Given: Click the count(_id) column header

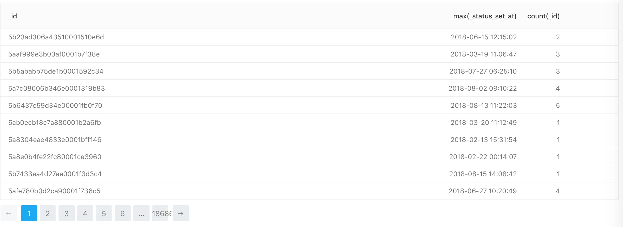Looking at the screenshot, I should [543, 16].
